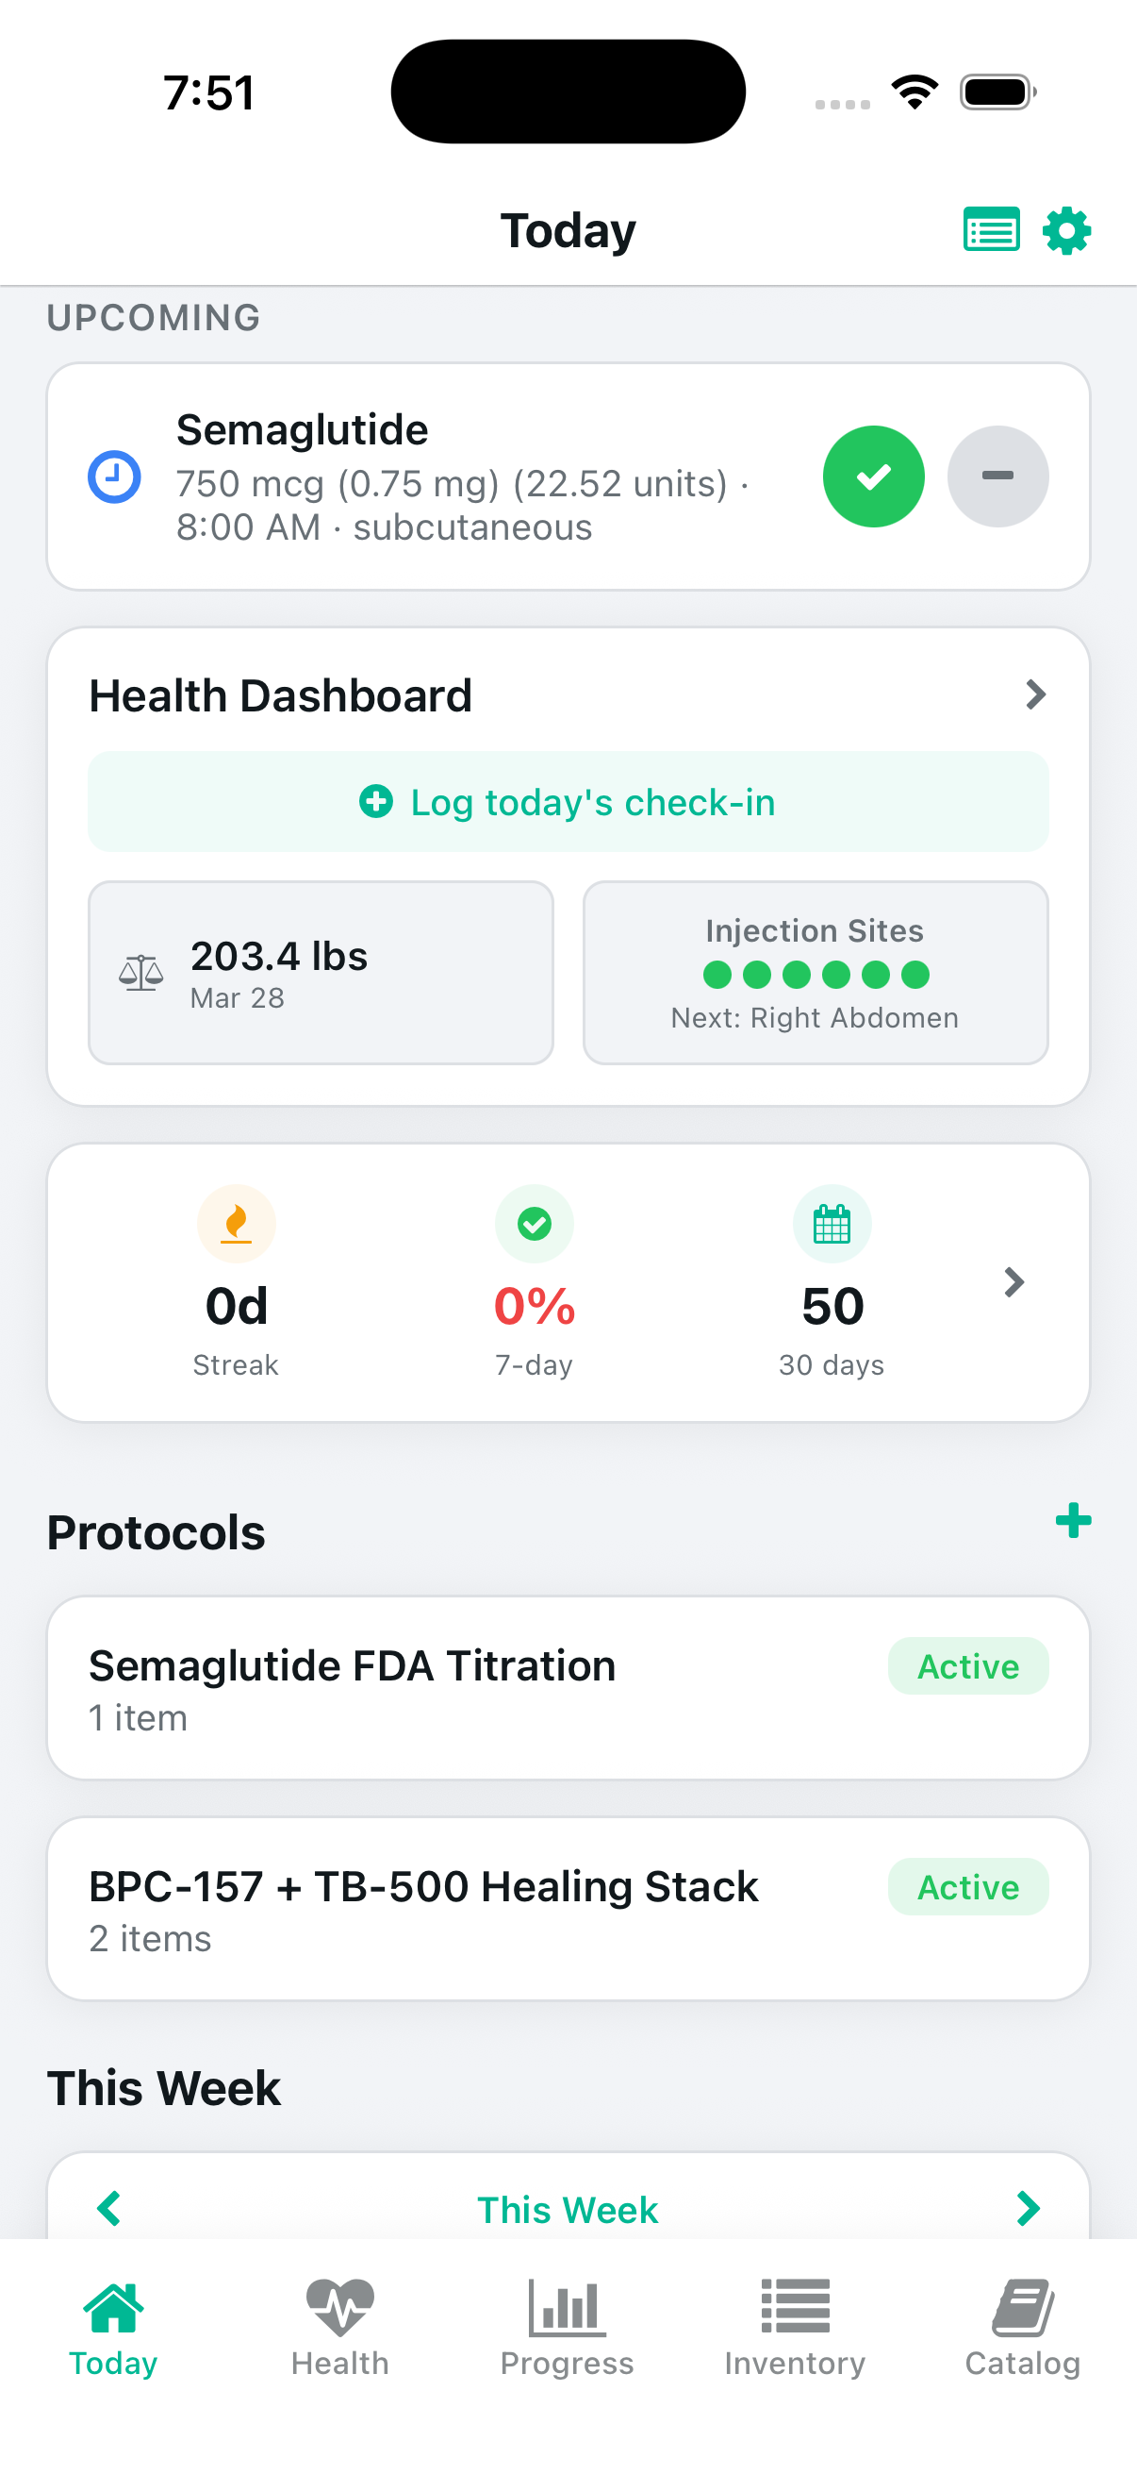Click the weight scale icon

pyautogui.click(x=141, y=973)
